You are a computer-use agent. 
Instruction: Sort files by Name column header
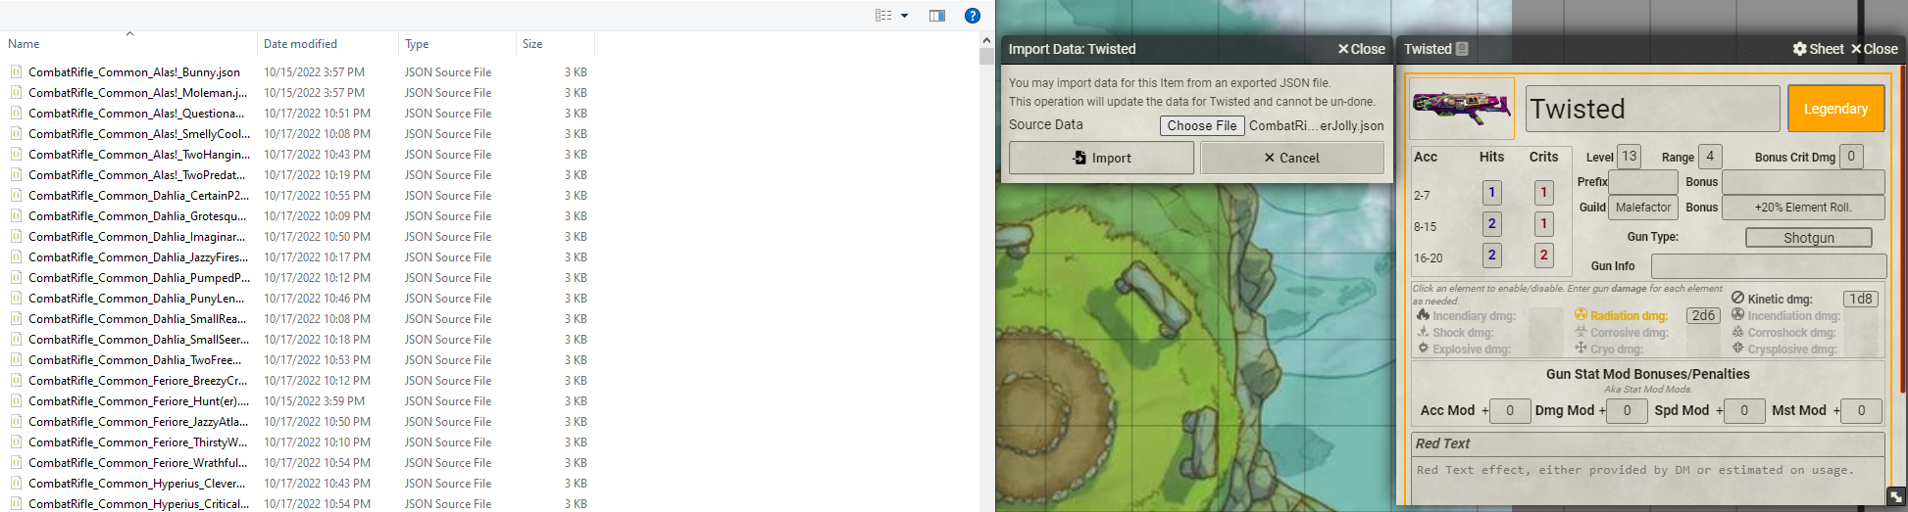[24, 44]
